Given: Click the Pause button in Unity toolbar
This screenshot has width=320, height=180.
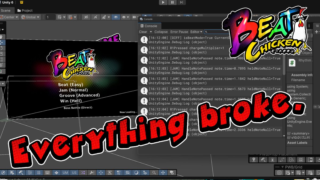Looking at the screenshot, I should [172, 2].
